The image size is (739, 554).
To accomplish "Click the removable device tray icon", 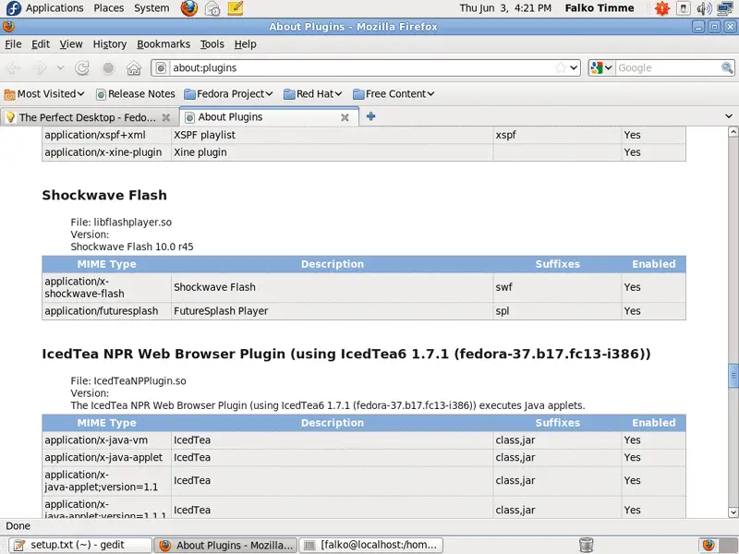I will [x=684, y=8].
